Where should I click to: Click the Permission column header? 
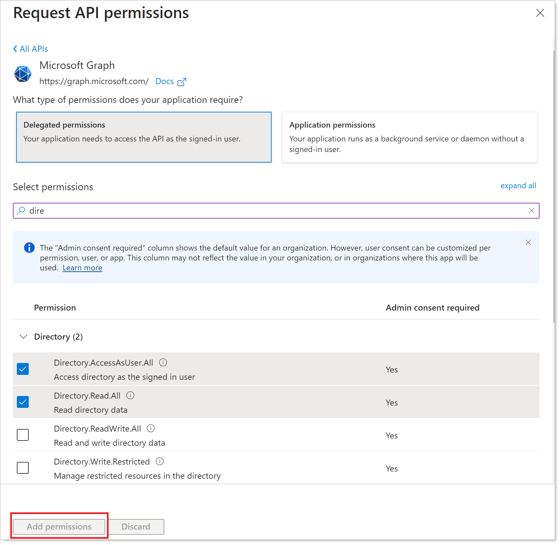tap(55, 308)
